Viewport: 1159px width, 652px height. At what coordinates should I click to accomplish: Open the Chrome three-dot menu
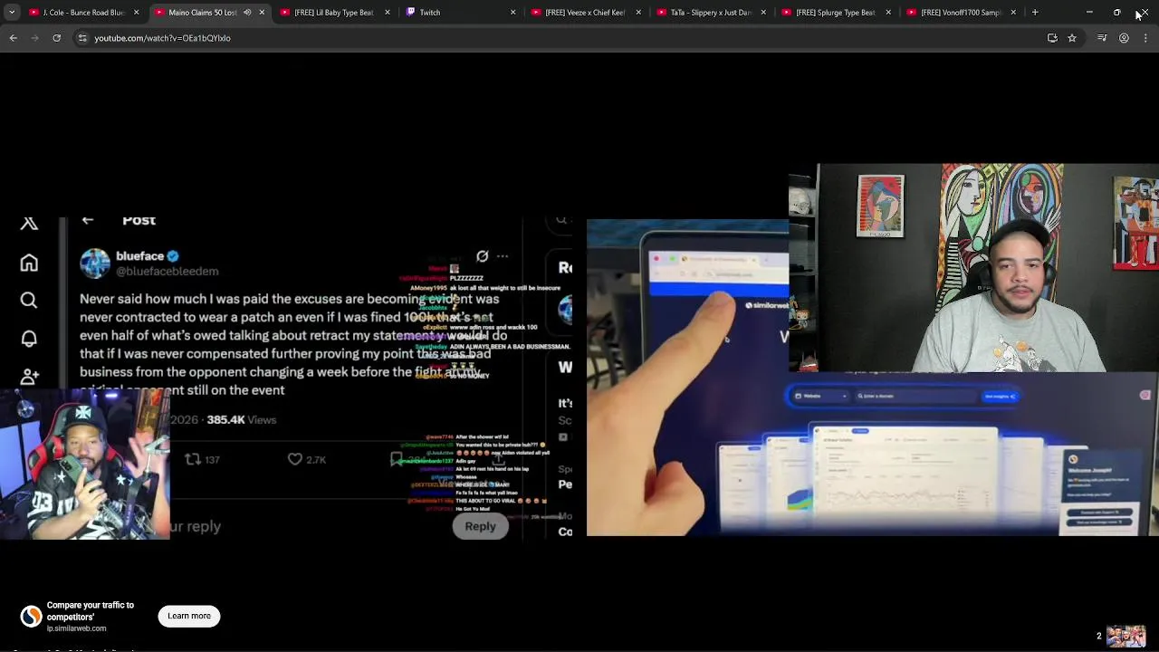coord(1145,38)
